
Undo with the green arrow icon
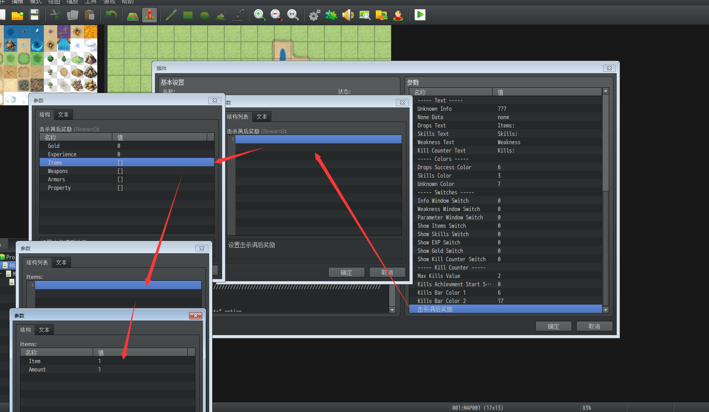click(111, 15)
